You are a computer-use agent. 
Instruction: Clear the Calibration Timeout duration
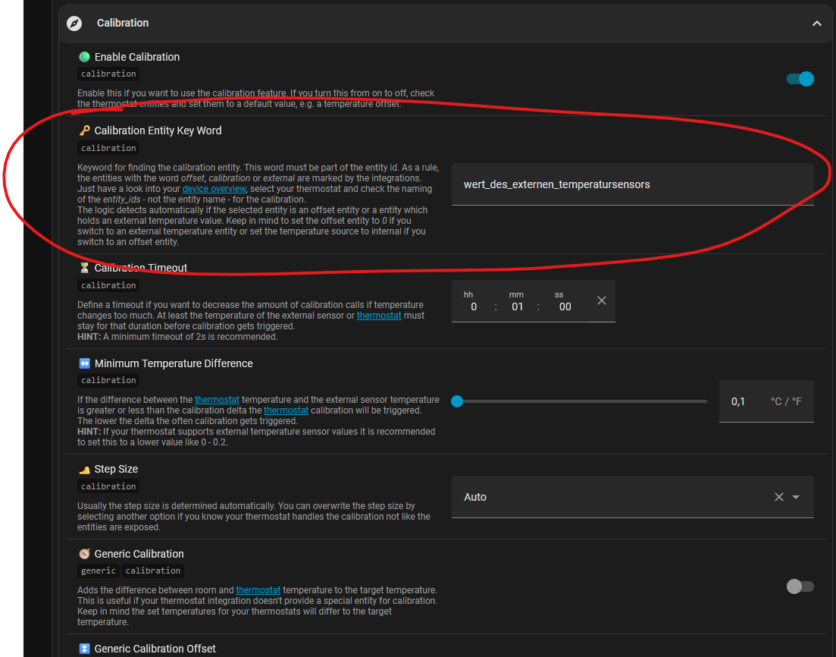point(601,300)
